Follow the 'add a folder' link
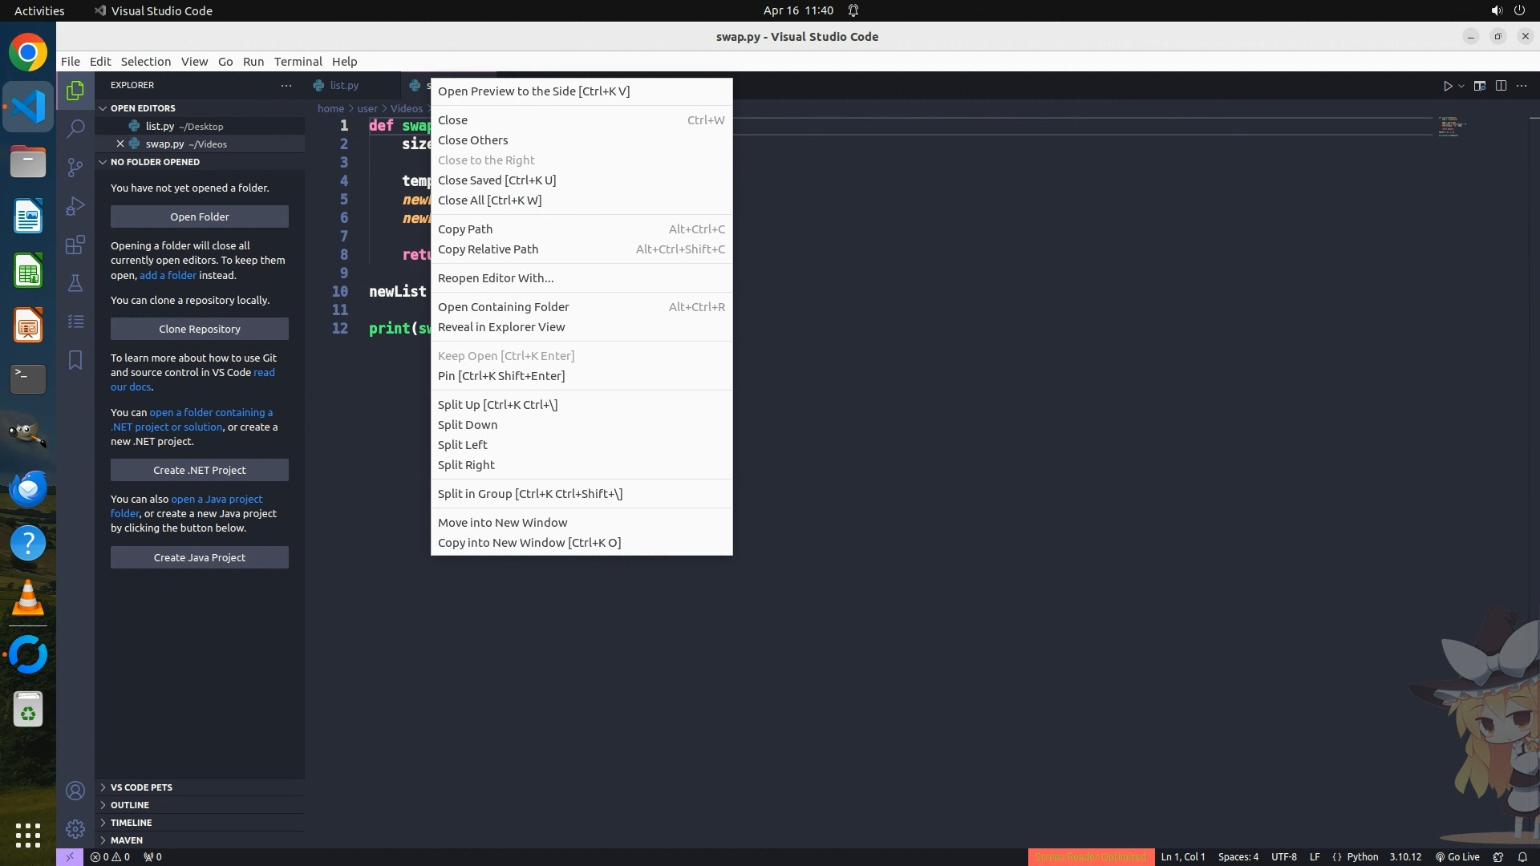The width and height of the screenshot is (1540, 866). [x=168, y=275]
